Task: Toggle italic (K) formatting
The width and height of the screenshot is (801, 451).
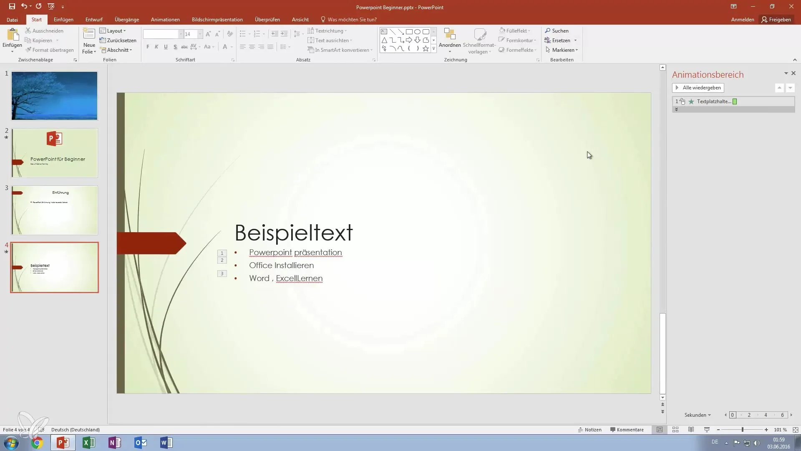Action: click(x=156, y=47)
